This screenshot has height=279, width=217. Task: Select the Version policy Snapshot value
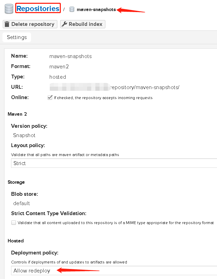tap(24, 135)
